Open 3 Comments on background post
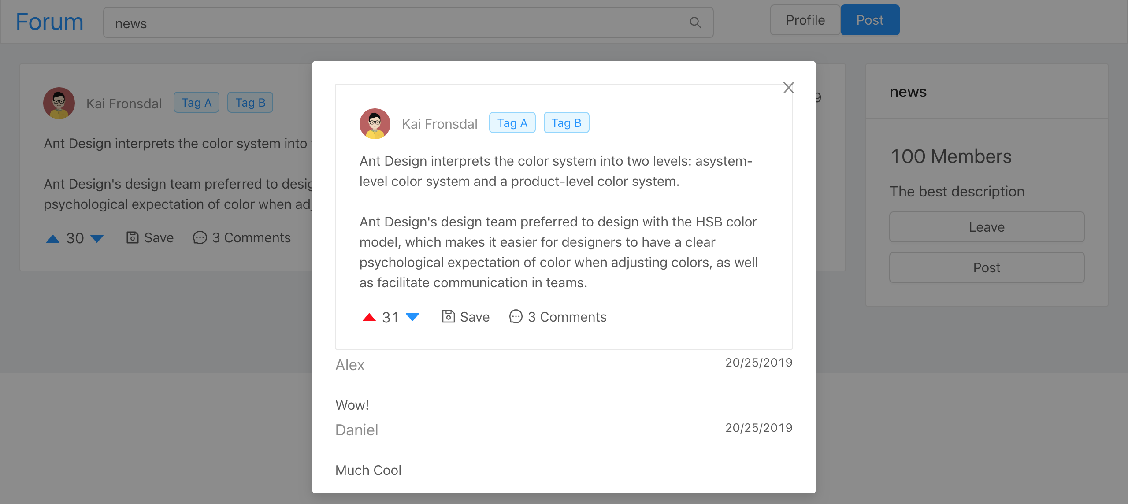This screenshot has width=1128, height=504. tap(242, 238)
